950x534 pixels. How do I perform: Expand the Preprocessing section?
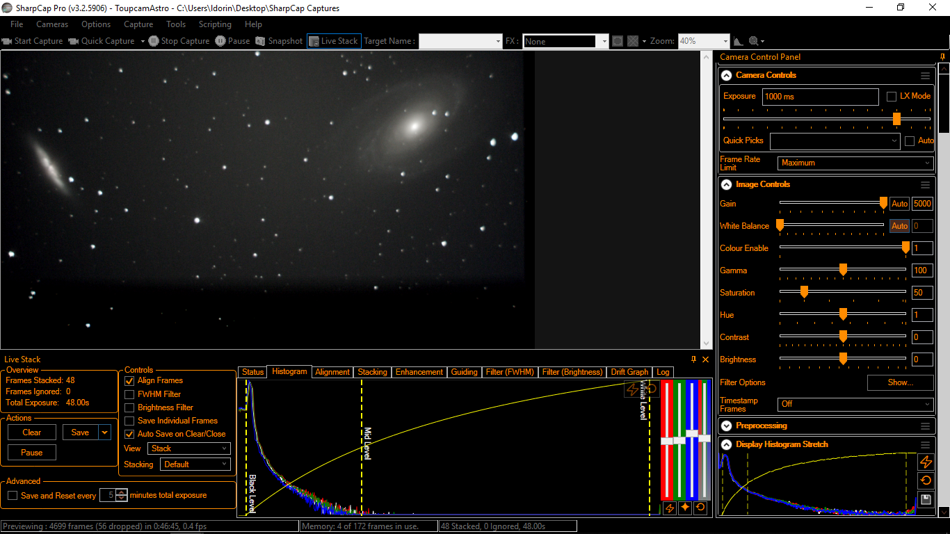[x=726, y=426]
